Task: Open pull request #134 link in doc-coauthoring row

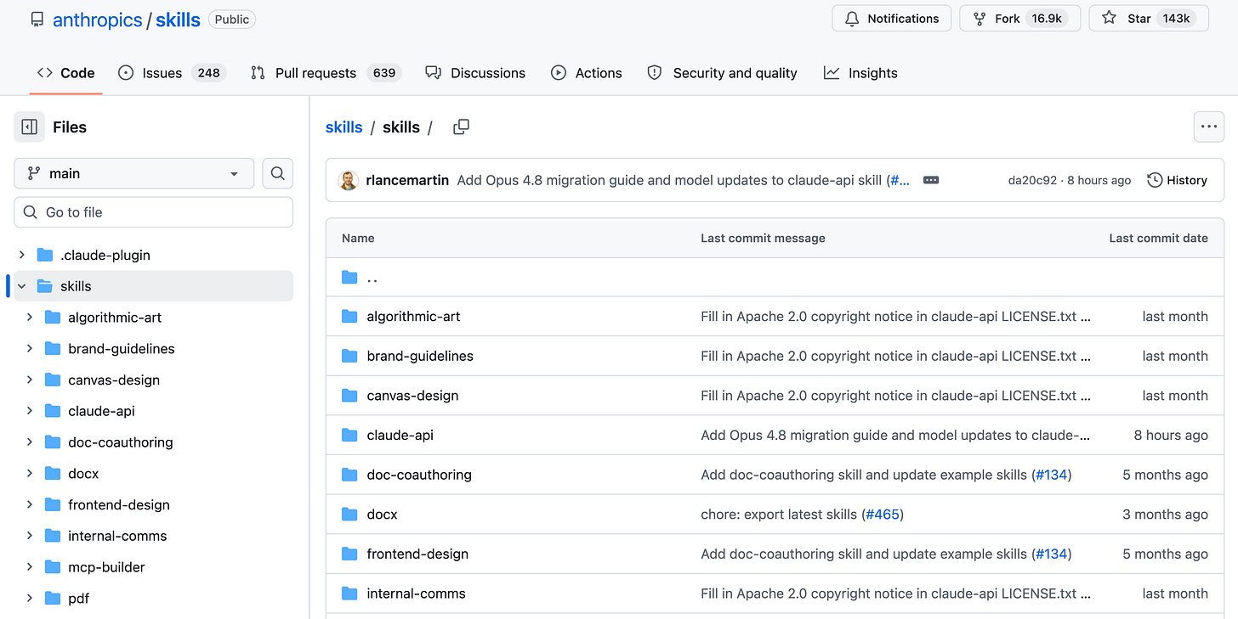Action: point(1051,475)
